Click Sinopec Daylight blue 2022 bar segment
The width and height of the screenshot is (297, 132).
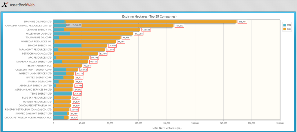60,114
